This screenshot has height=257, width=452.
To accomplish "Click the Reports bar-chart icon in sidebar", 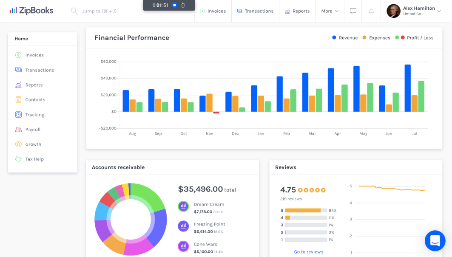I will tap(17, 85).
